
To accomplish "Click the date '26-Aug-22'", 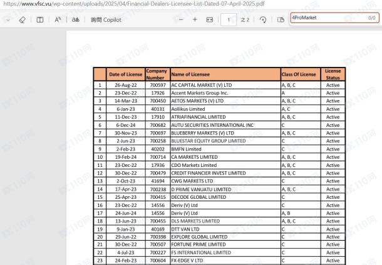I will click(126, 85).
